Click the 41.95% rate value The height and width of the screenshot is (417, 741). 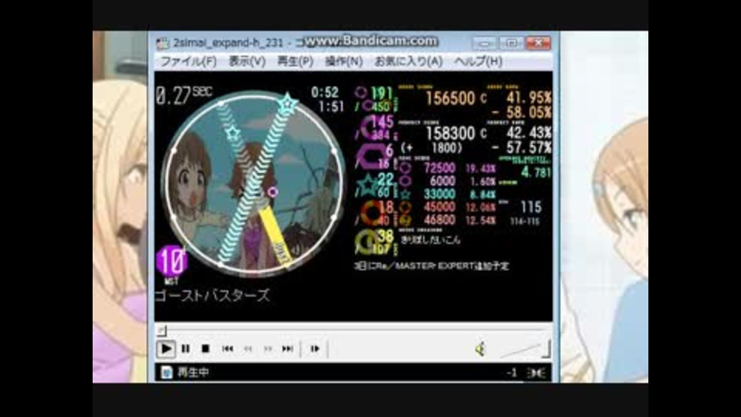coord(529,98)
